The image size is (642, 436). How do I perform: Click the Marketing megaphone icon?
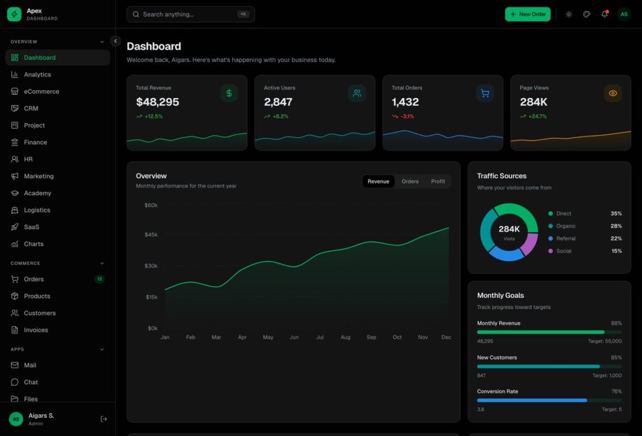[15, 176]
